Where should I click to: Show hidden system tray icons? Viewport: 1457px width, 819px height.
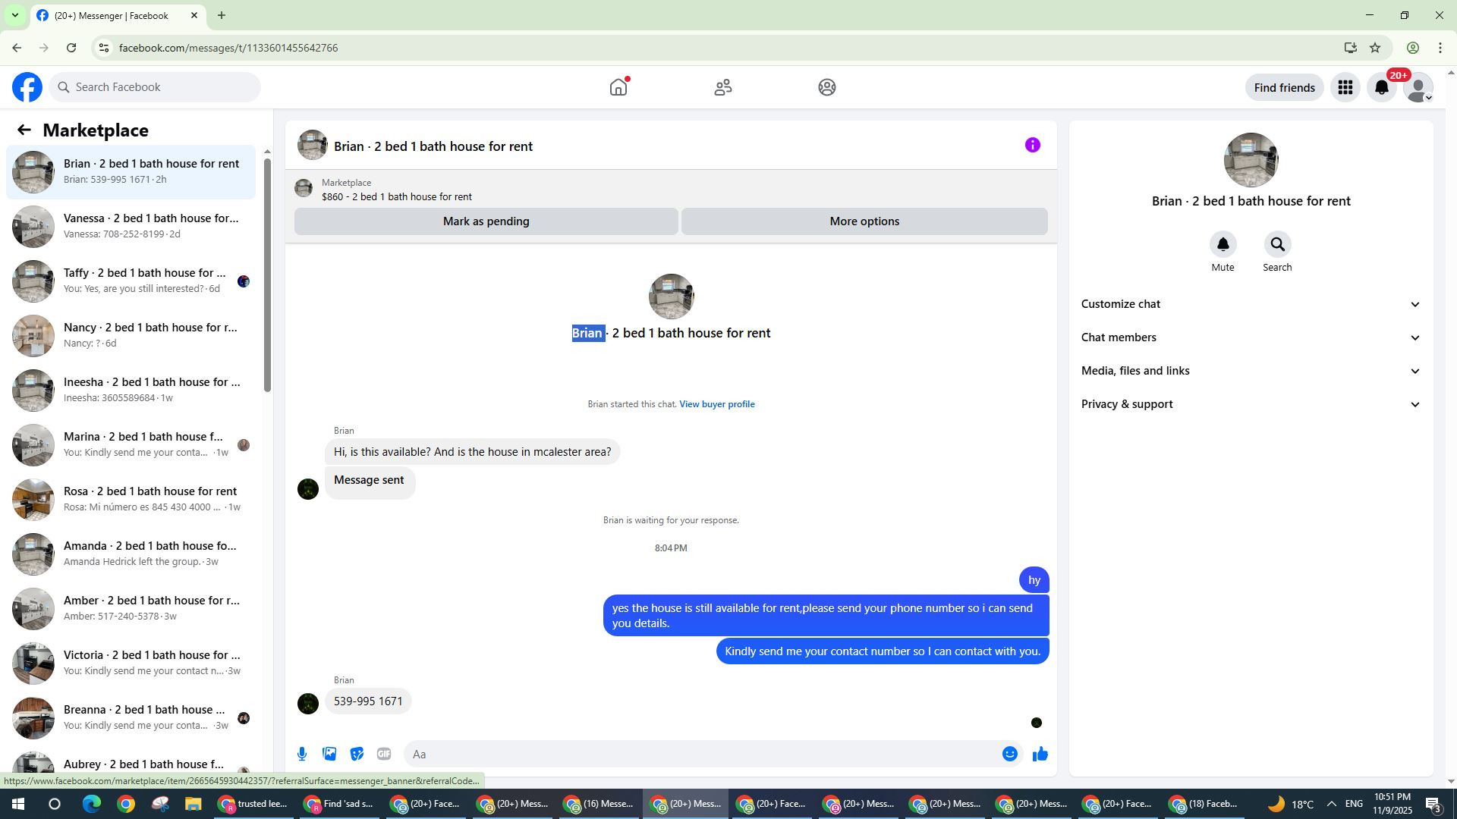pos(1331,804)
